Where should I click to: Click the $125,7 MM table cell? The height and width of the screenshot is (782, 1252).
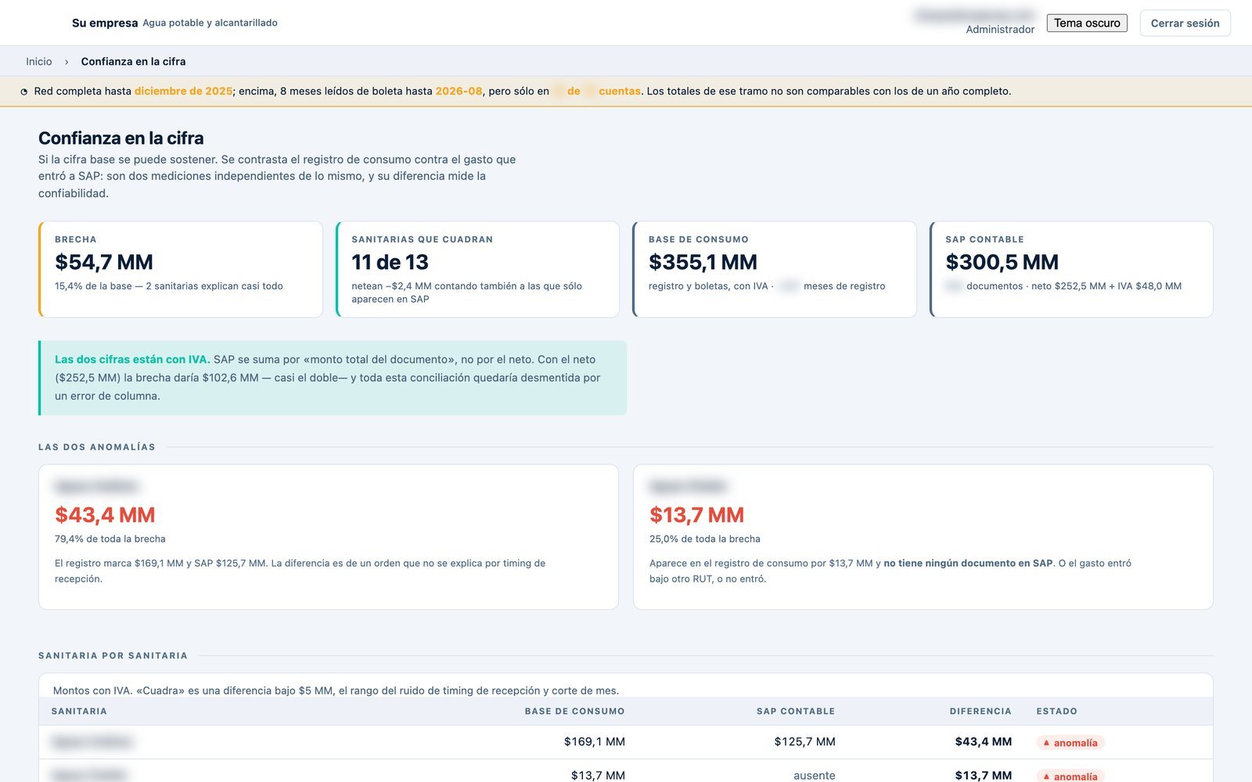[x=805, y=742]
